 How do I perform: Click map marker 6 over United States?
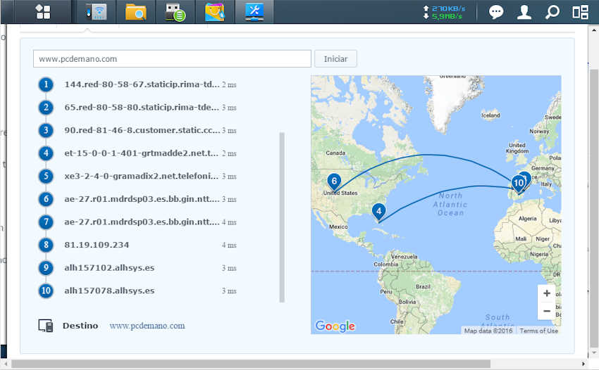pos(334,182)
